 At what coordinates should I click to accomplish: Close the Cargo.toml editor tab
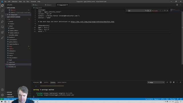pyautogui.click(x=67, y=5)
